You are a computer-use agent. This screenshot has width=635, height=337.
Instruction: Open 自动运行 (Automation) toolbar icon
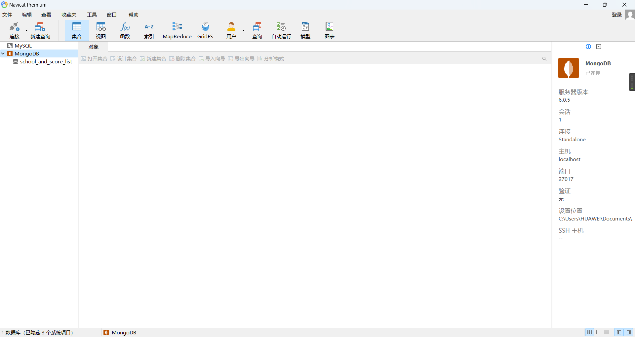tap(281, 30)
